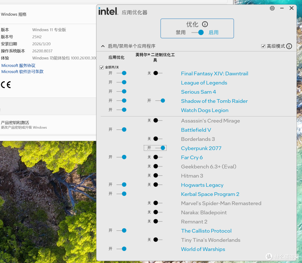Click the Assassin's Creed Mirage entry
The width and height of the screenshot is (302, 263).
pos(210,121)
